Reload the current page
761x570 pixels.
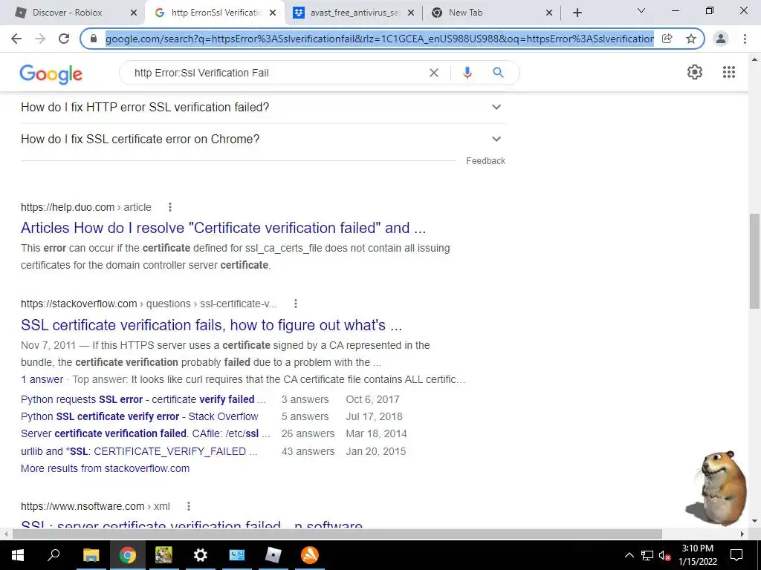point(64,39)
